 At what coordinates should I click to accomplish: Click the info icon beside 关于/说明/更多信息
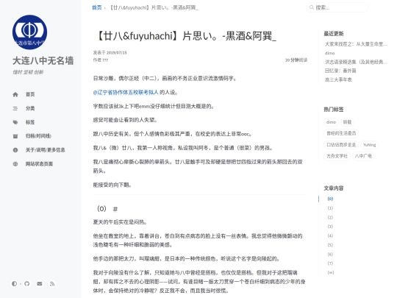coord(15,150)
